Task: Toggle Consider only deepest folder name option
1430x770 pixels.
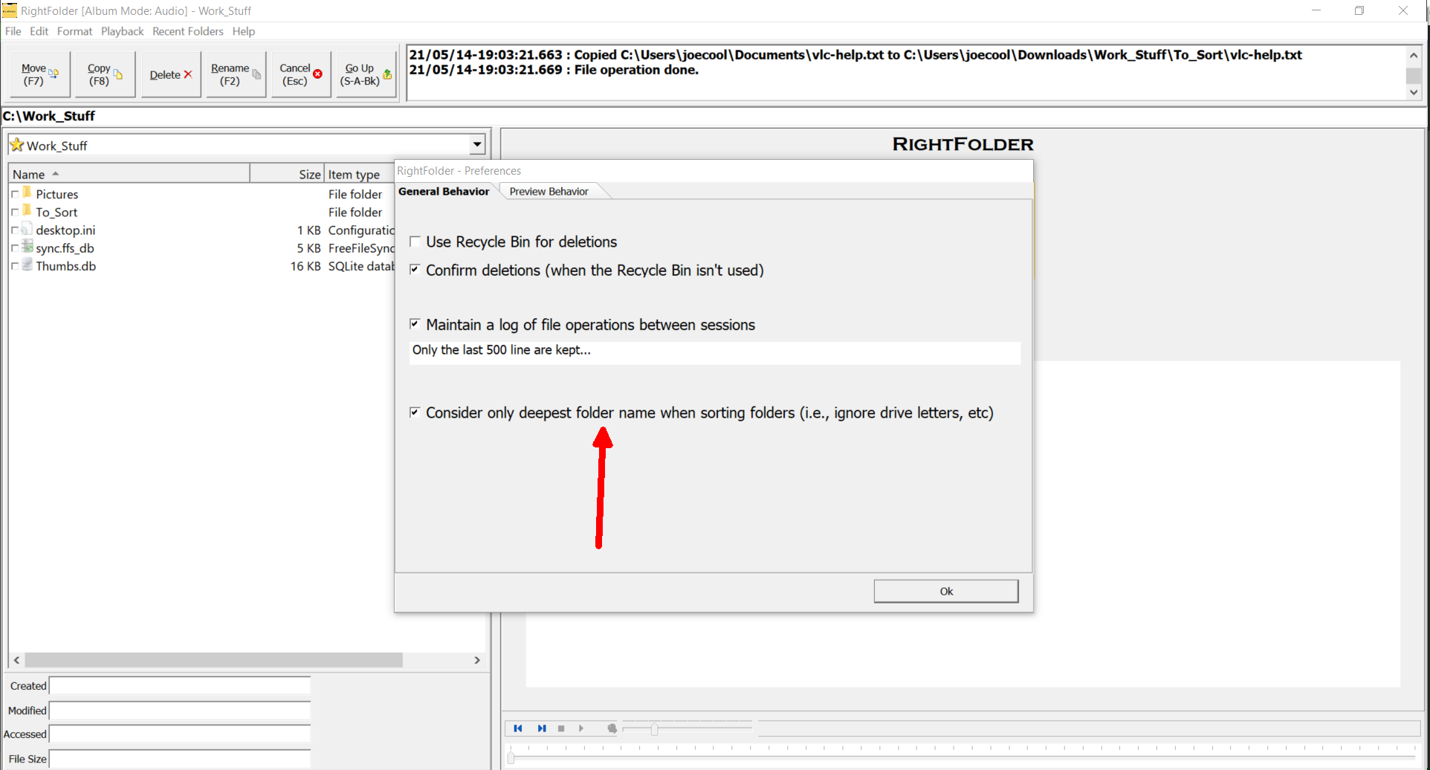Action: pyautogui.click(x=415, y=412)
